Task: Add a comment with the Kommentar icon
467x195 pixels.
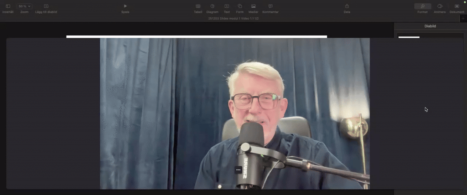Action: tap(270, 6)
